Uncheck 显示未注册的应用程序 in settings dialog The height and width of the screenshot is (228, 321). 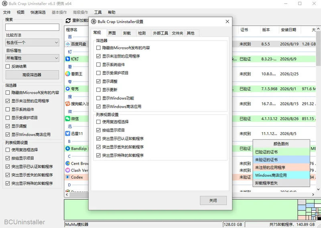(98, 56)
